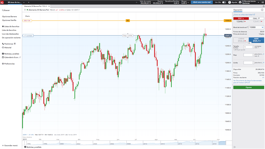Click the Tamaño contracts input field
Screen dimensions: 265x149
pyautogui.click(x=249, y=47)
